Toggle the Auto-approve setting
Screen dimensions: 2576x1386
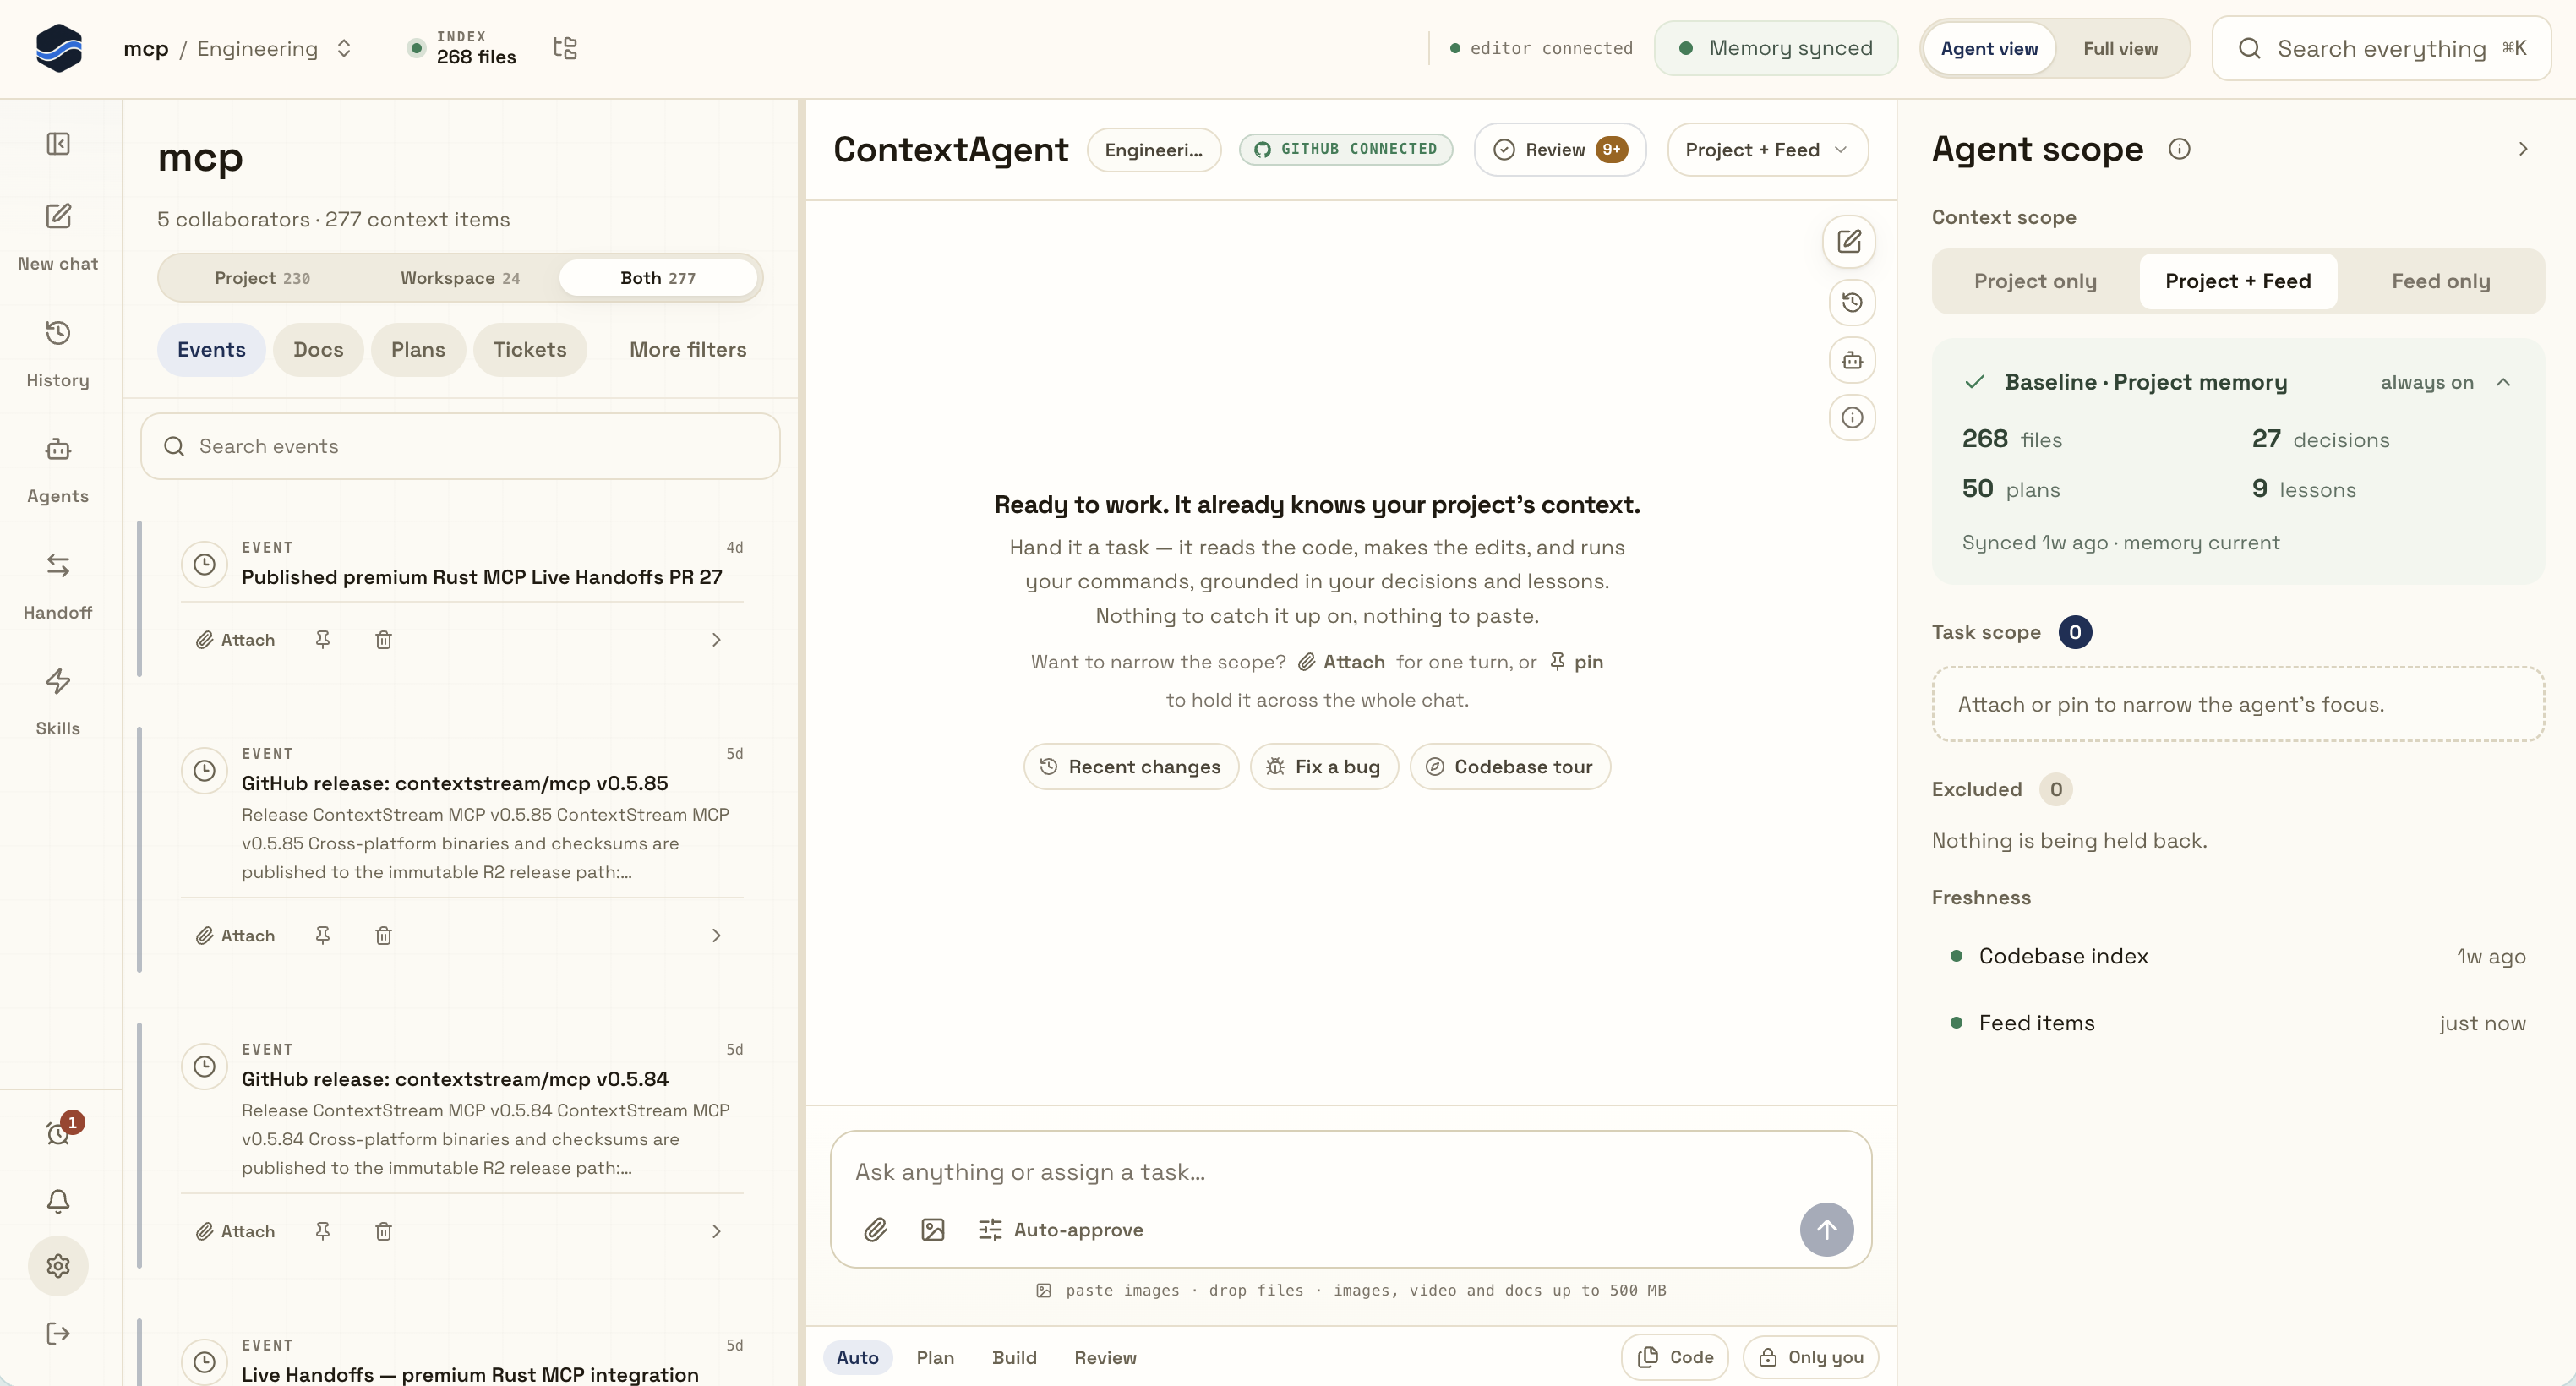pyautogui.click(x=1060, y=1229)
